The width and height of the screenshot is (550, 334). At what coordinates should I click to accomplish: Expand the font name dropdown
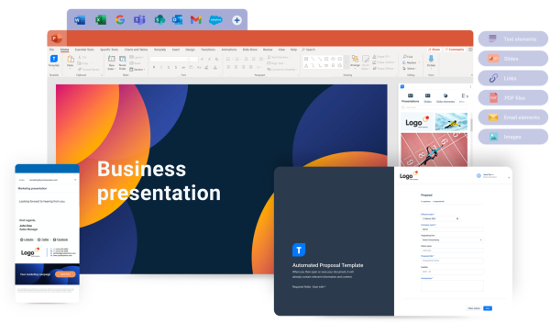(x=170, y=59)
